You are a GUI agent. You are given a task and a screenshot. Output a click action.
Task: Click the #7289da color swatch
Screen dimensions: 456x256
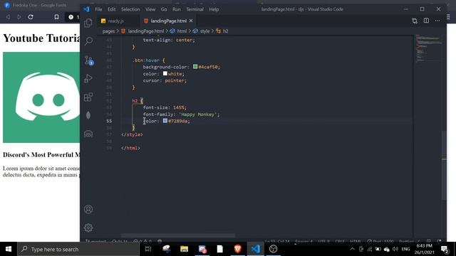pyautogui.click(x=165, y=121)
